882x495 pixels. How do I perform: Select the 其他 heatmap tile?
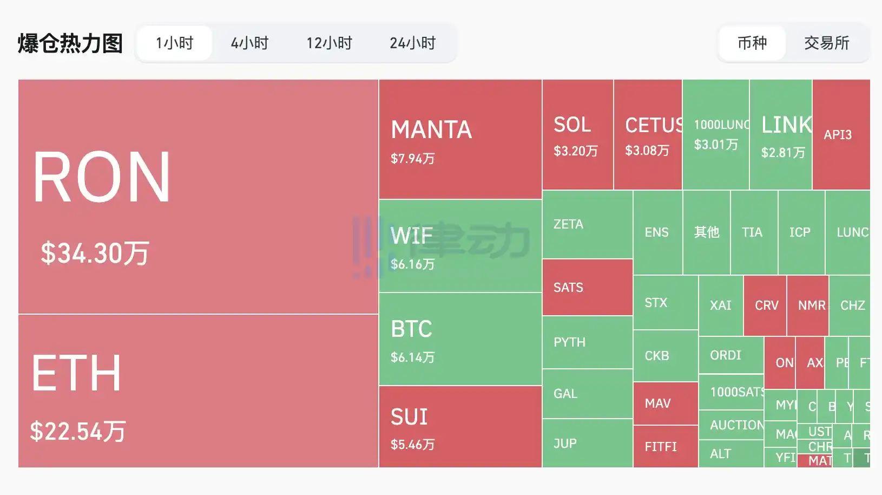tap(707, 232)
